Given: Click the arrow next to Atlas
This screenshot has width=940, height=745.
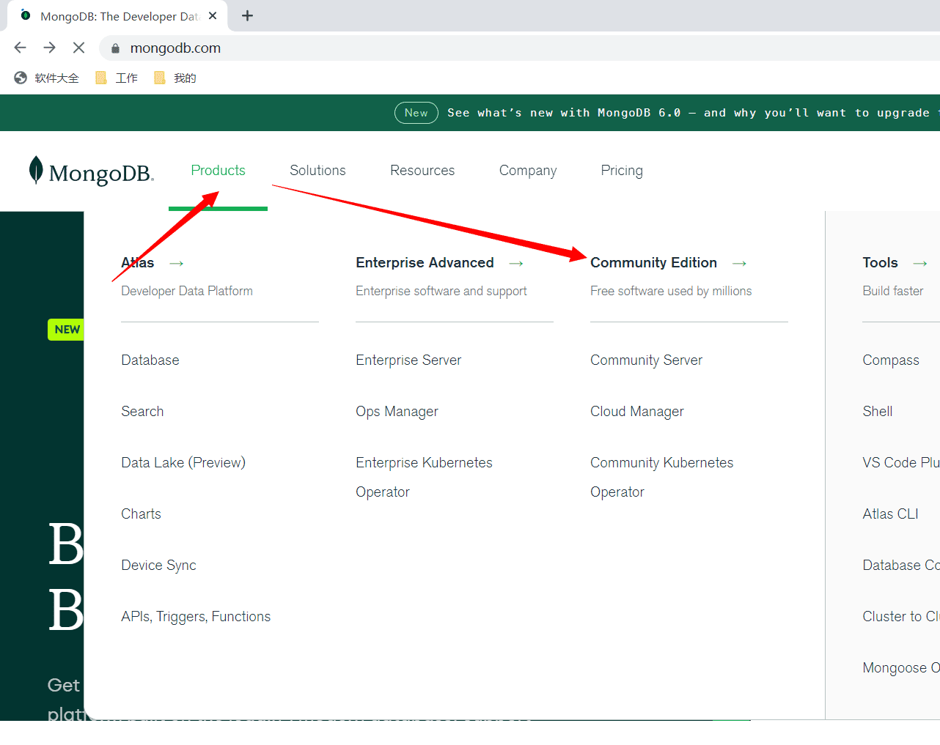Looking at the screenshot, I should coord(177,263).
